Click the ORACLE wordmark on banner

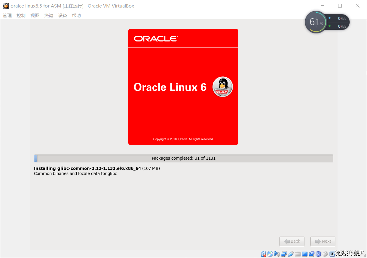[x=156, y=38]
